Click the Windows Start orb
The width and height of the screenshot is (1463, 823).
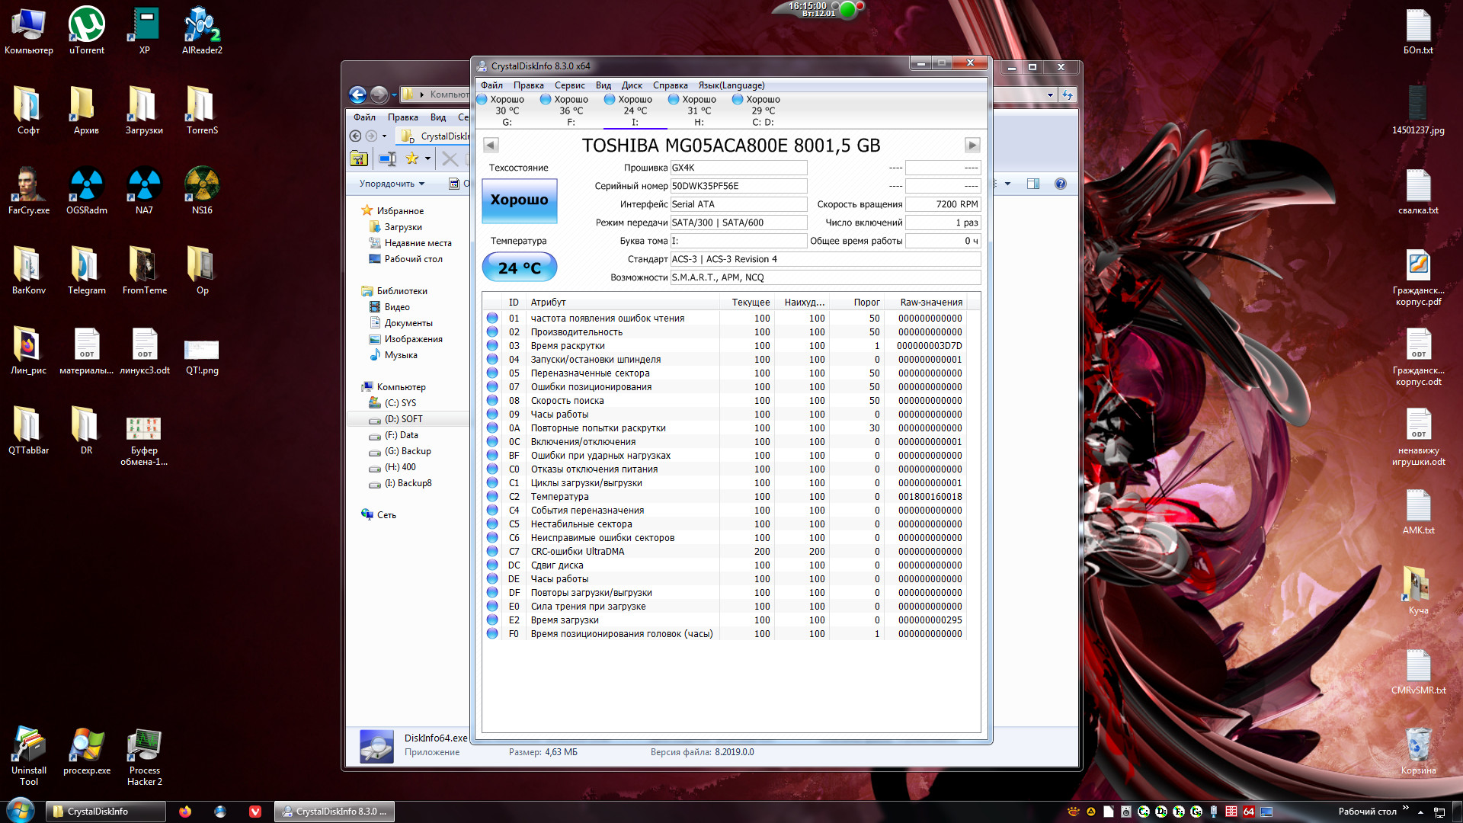coord(21,810)
